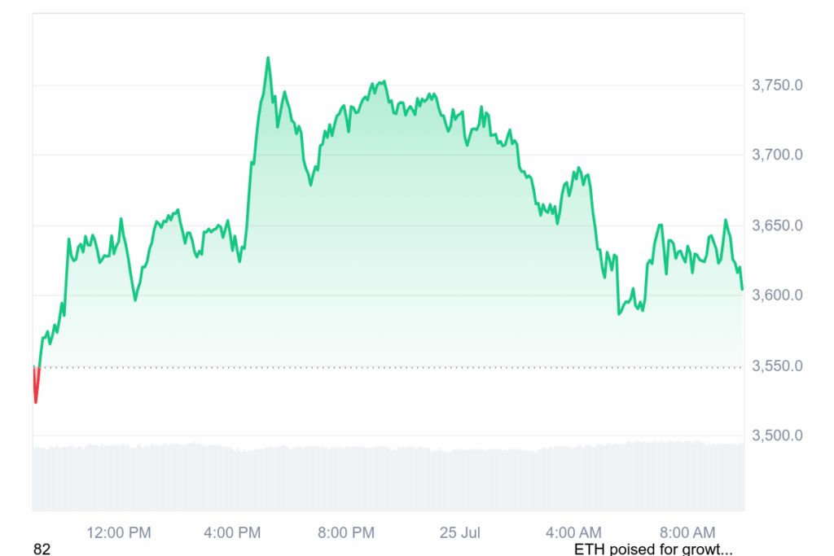Click the 3,600.0 price axis label
This screenshot has height=556, width=834.
coord(775,295)
